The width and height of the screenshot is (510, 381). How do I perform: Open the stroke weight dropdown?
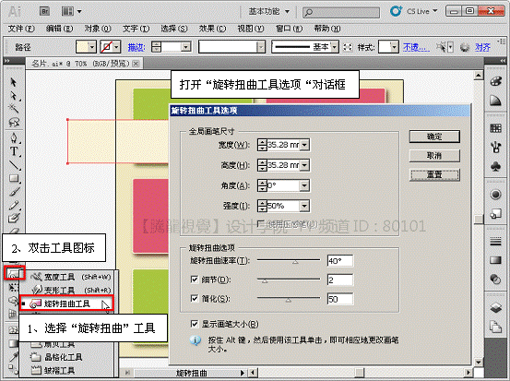coord(186,47)
